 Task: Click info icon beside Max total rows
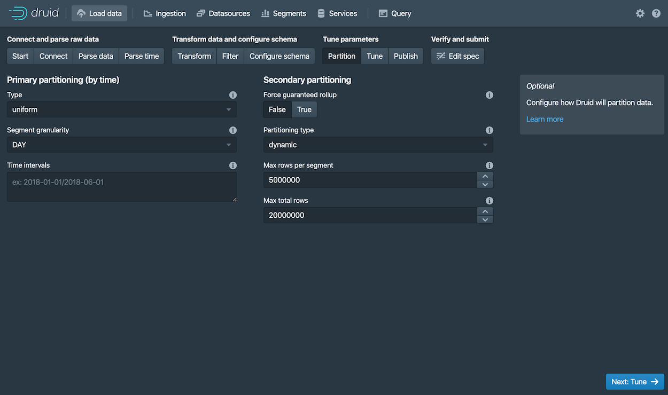pos(489,201)
